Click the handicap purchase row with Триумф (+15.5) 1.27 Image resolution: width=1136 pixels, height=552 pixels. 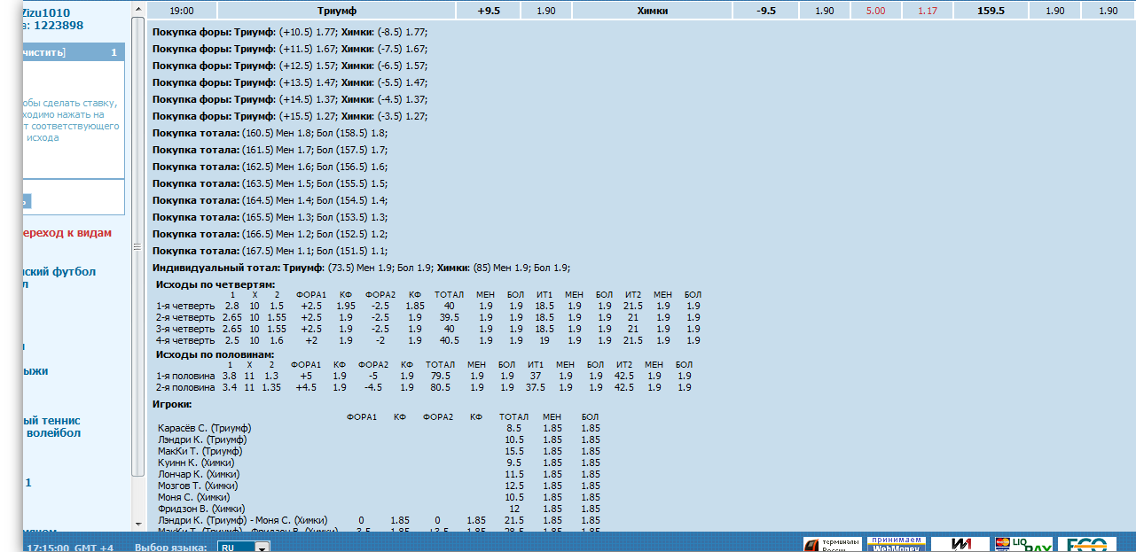290,116
